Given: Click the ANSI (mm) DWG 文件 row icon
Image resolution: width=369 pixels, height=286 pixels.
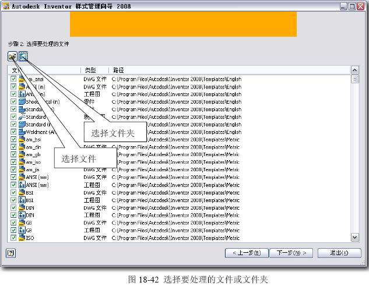Looking at the screenshot, I should point(22,177).
